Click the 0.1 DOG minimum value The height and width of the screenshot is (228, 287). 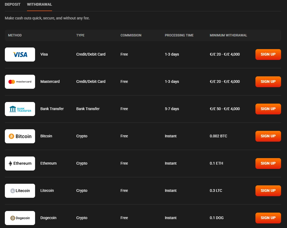pyautogui.click(x=217, y=218)
